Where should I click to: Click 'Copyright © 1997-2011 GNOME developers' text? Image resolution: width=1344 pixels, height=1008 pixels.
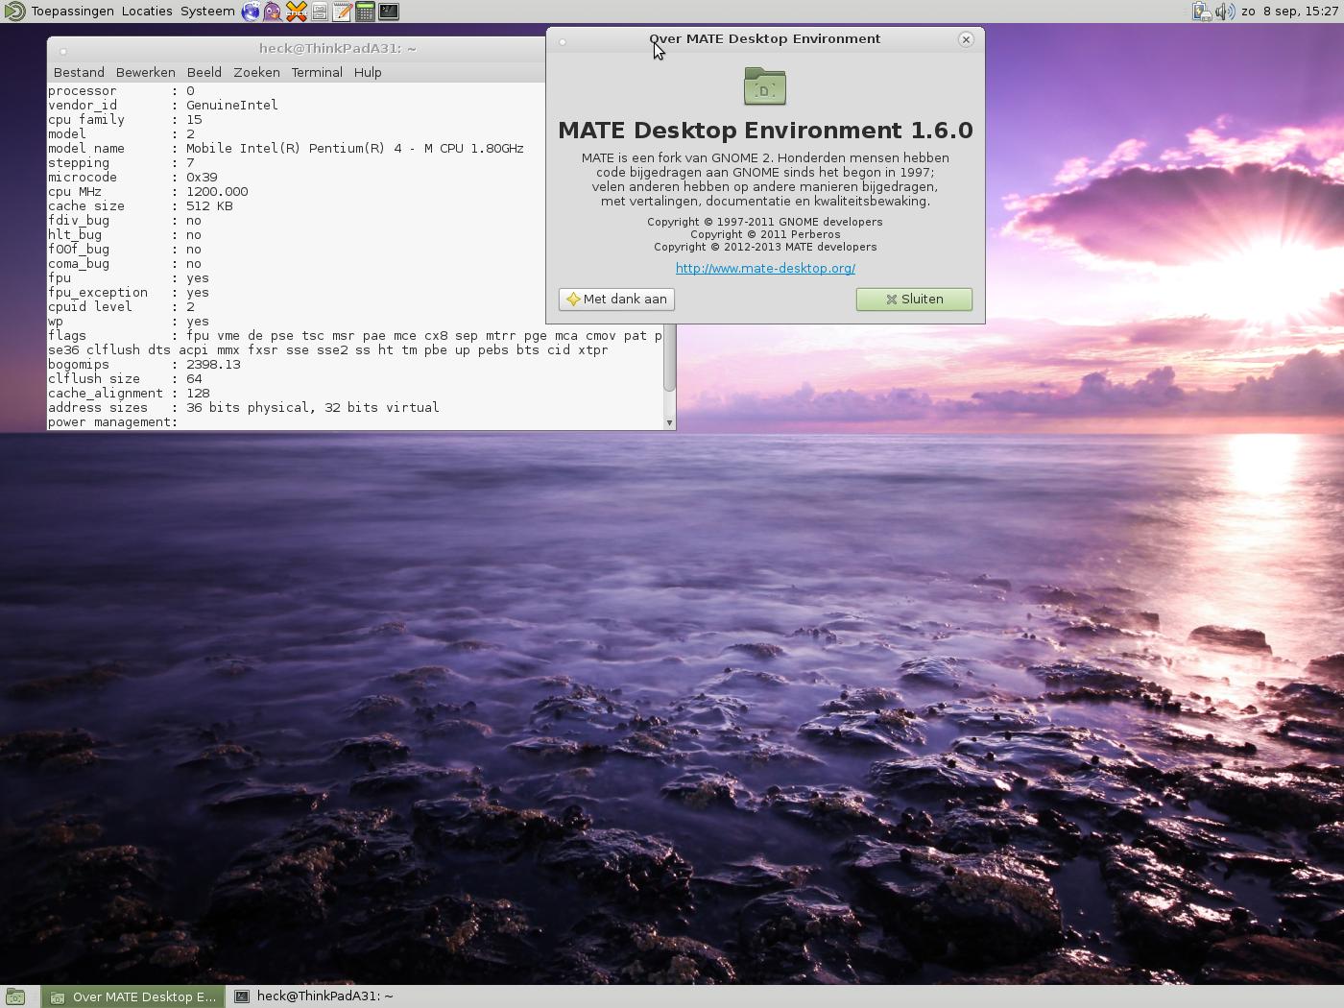click(x=765, y=222)
